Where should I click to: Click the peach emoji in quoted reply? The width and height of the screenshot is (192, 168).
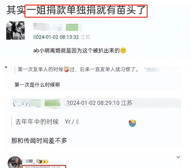pyautogui.click(x=67, y=69)
